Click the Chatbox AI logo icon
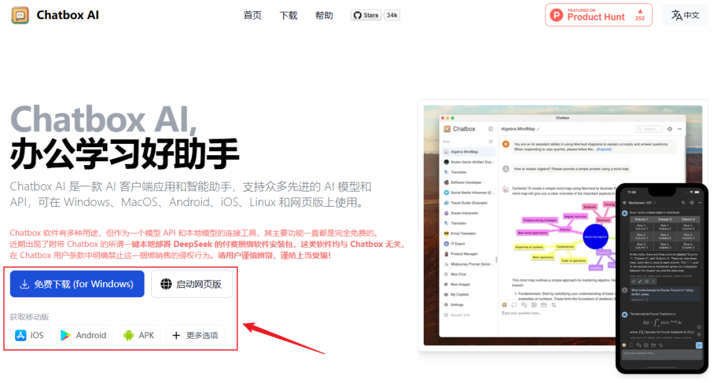The height and width of the screenshot is (383, 713). click(x=20, y=15)
